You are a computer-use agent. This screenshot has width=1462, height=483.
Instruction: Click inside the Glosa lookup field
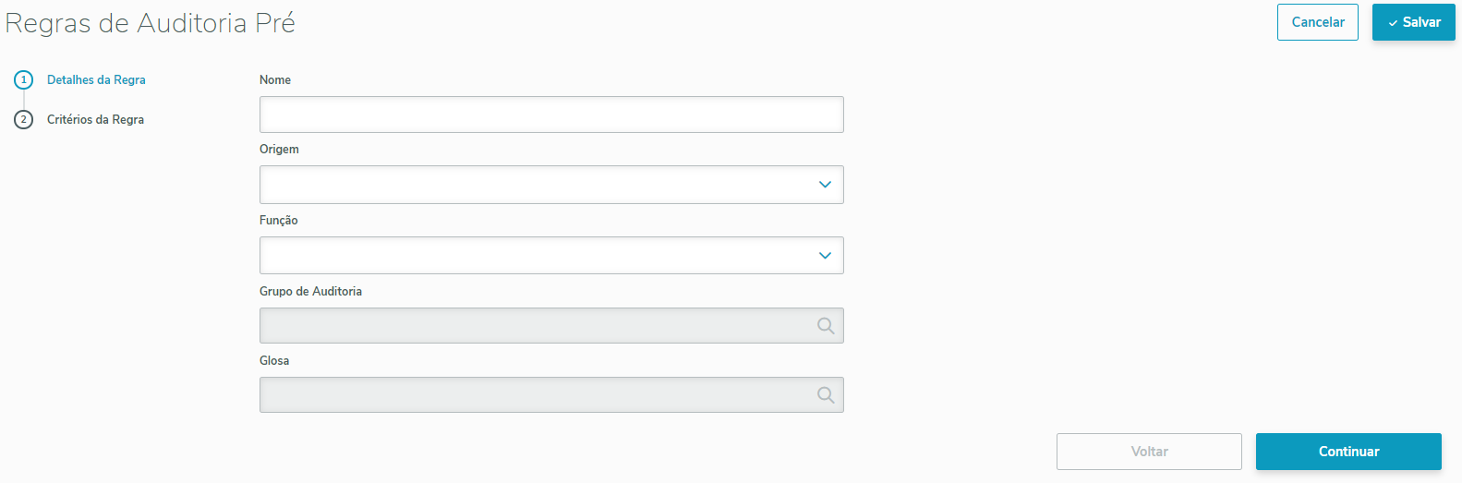point(536,395)
